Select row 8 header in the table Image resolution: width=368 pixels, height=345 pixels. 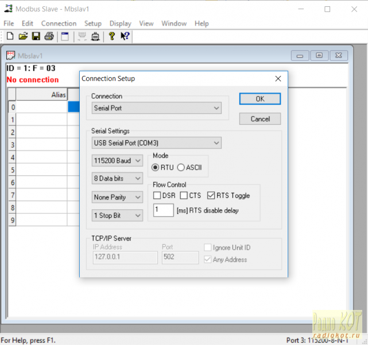click(x=12, y=208)
